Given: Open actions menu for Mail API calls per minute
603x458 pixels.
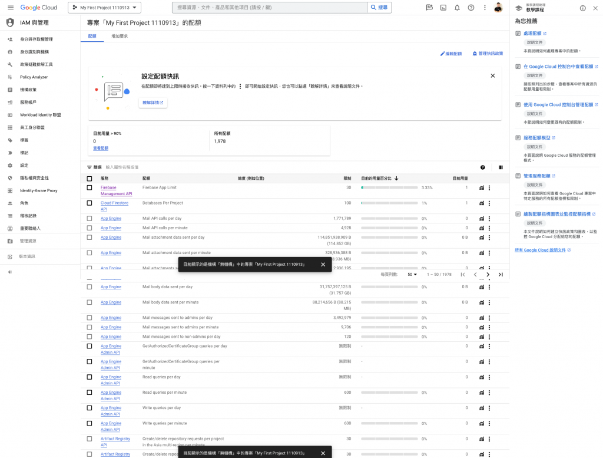Looking at the screenshot, I should pyautogui.click(x=489, y=228).
